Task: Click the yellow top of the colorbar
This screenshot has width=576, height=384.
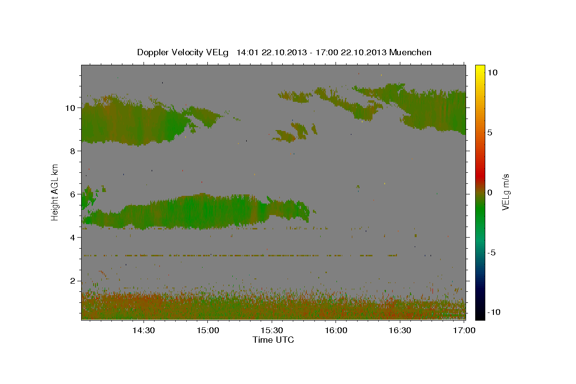Action: tap(480, 70)
